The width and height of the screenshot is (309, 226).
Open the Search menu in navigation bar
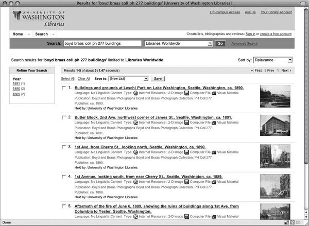pos(43,34)
